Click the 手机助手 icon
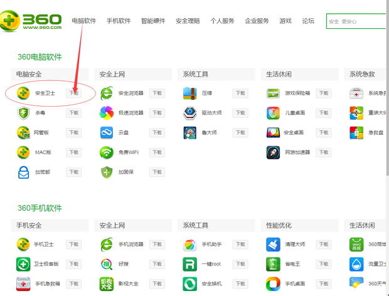Screen dimensions: 389x296 pyautogui.click(x=190, y=245)
